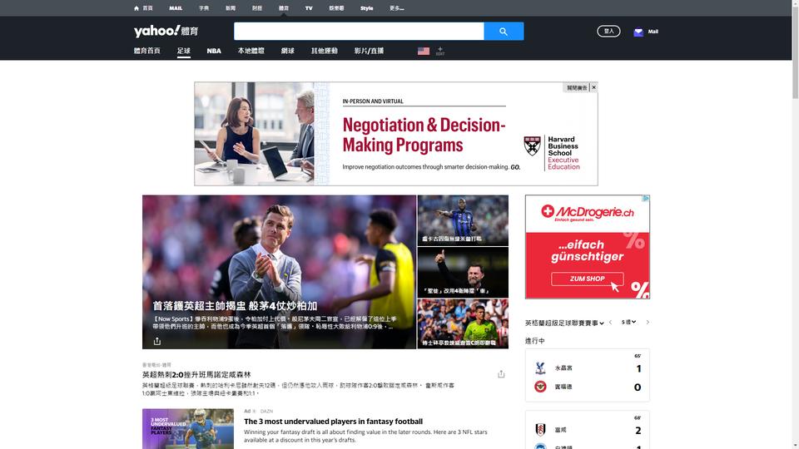
Task: Open the 水晶宮 vs 賓福德 match card
Action: [587, 375]
